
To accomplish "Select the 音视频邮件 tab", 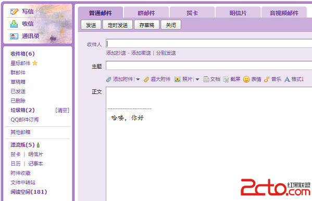I will [x=284, y=13].
